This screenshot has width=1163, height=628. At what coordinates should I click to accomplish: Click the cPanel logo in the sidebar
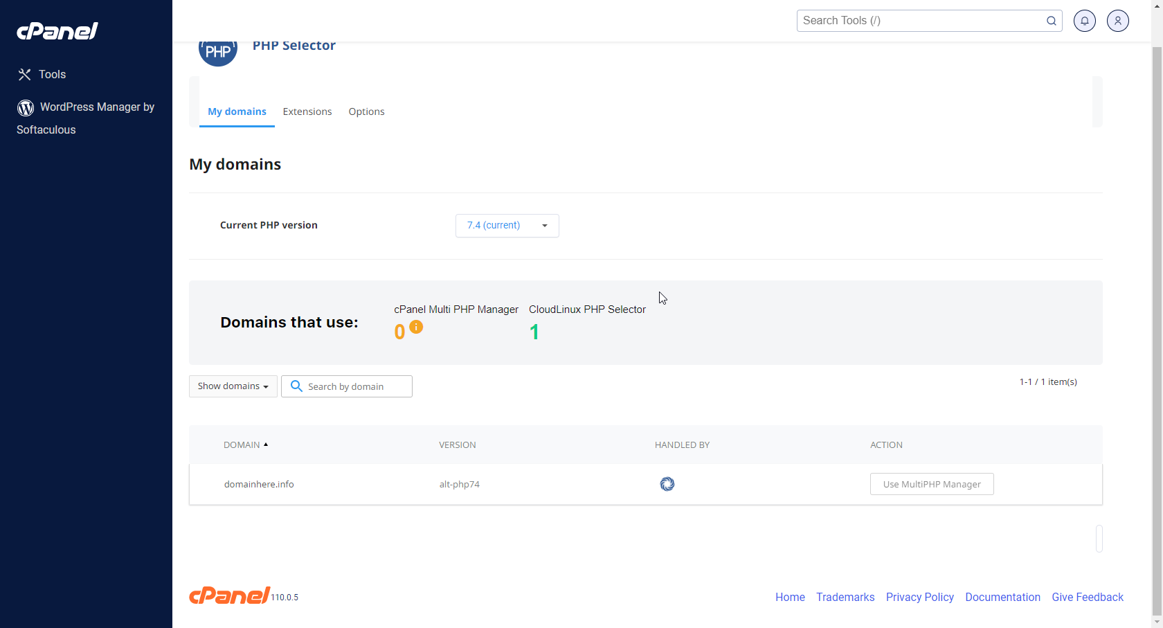(x=57, y=31)
